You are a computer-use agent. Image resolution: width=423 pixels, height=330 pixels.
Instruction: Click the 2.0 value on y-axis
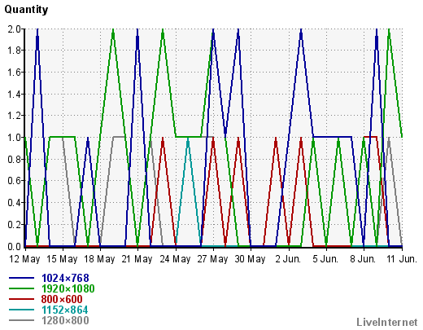coord(15,29)
